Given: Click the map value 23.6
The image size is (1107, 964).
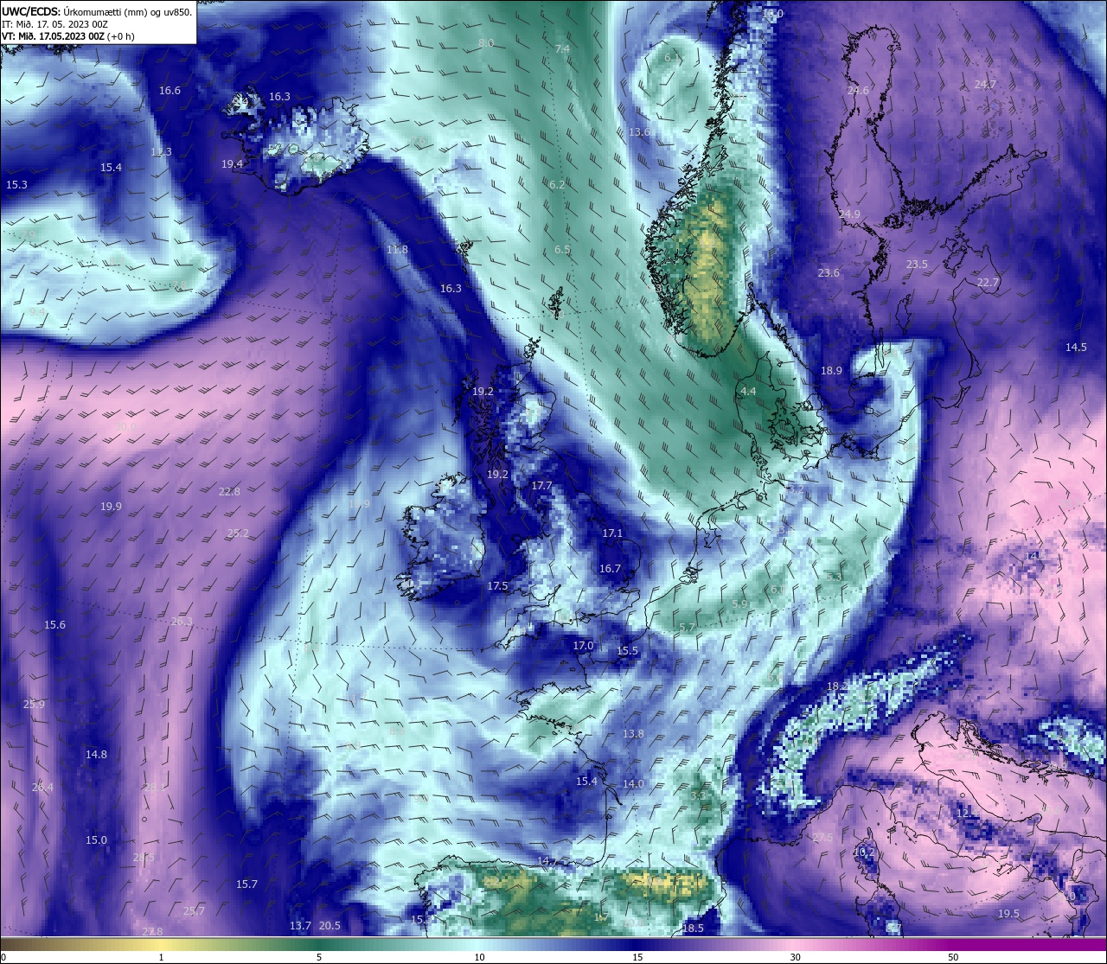Looking at the screenshot, I should click(829, 273).
